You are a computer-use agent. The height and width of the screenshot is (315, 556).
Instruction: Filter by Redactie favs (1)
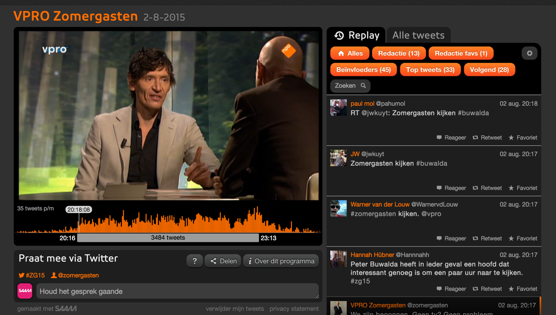coord(461,53)
